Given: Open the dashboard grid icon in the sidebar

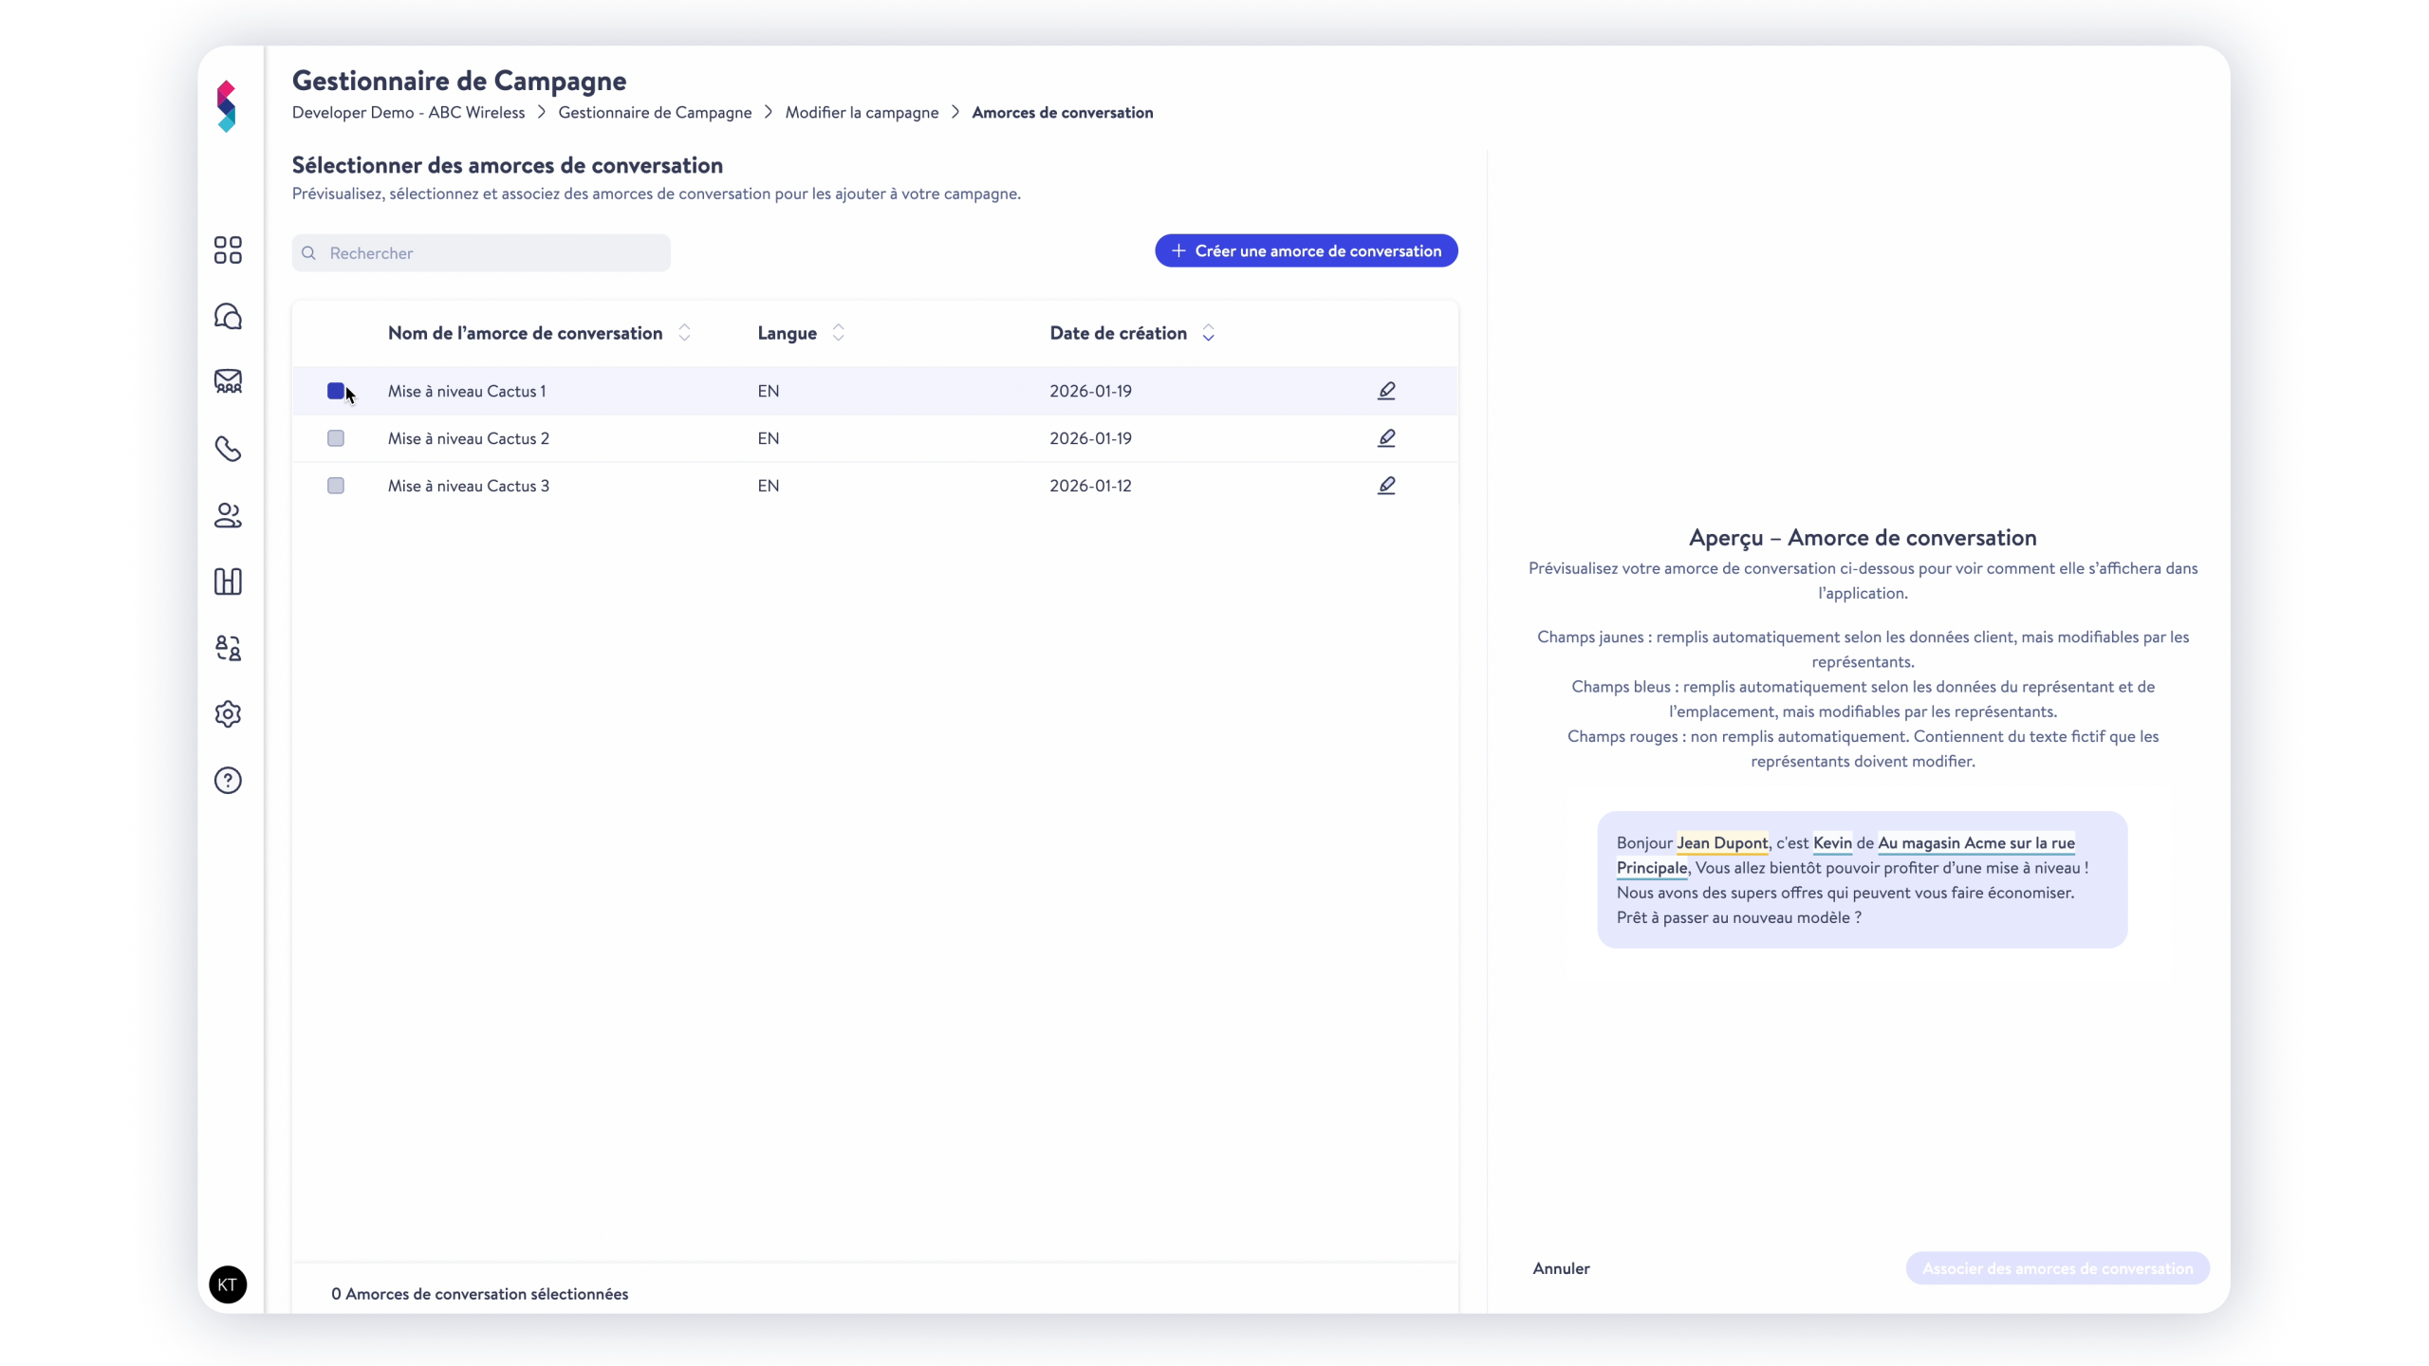Looking at the screenshot, I should pyautogui.click(x=228, y=250).
